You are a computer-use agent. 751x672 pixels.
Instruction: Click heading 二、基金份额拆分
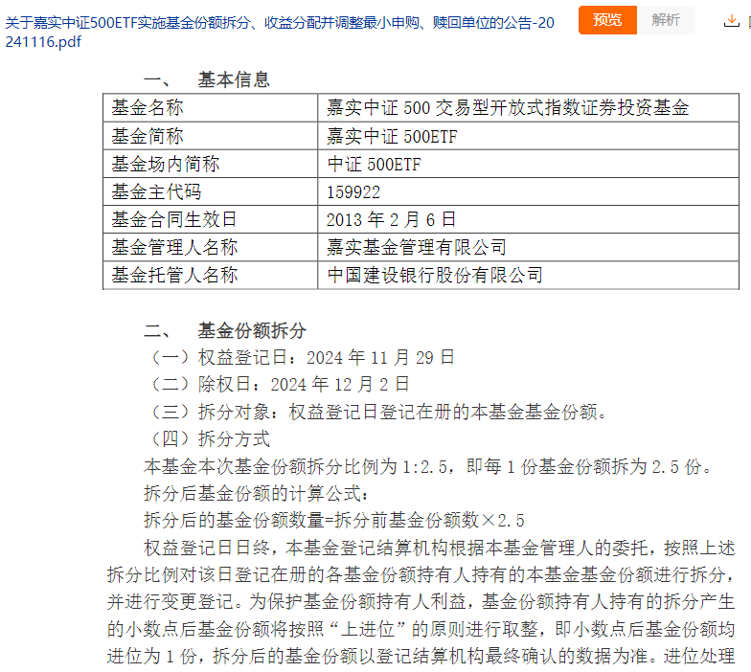tap(225, 331)
